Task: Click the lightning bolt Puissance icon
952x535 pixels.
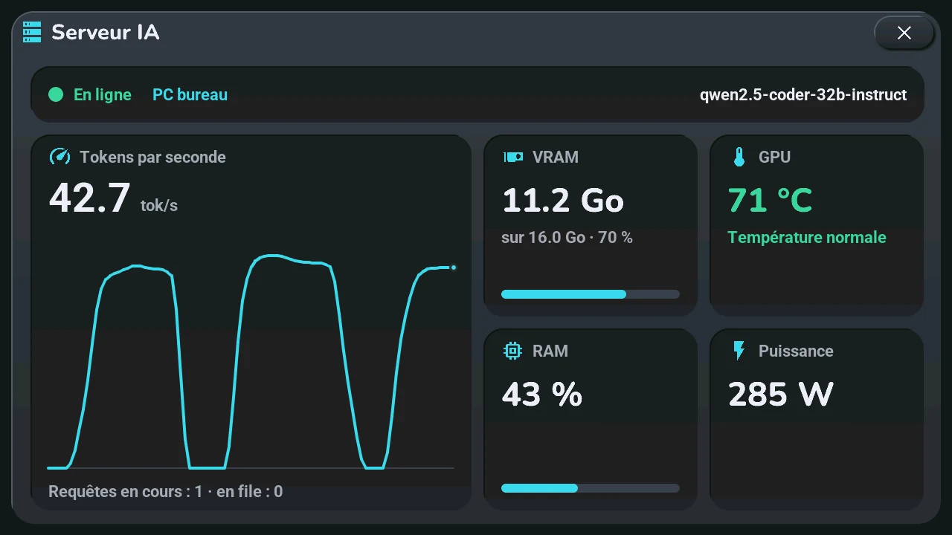Action: [x=739, y=351]
